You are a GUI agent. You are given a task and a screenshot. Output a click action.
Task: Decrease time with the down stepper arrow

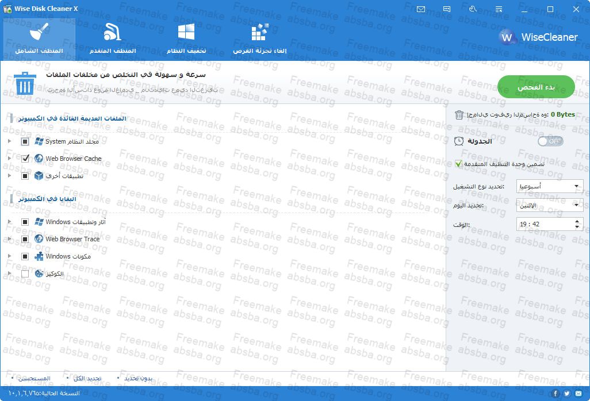[x=577, y=227]
